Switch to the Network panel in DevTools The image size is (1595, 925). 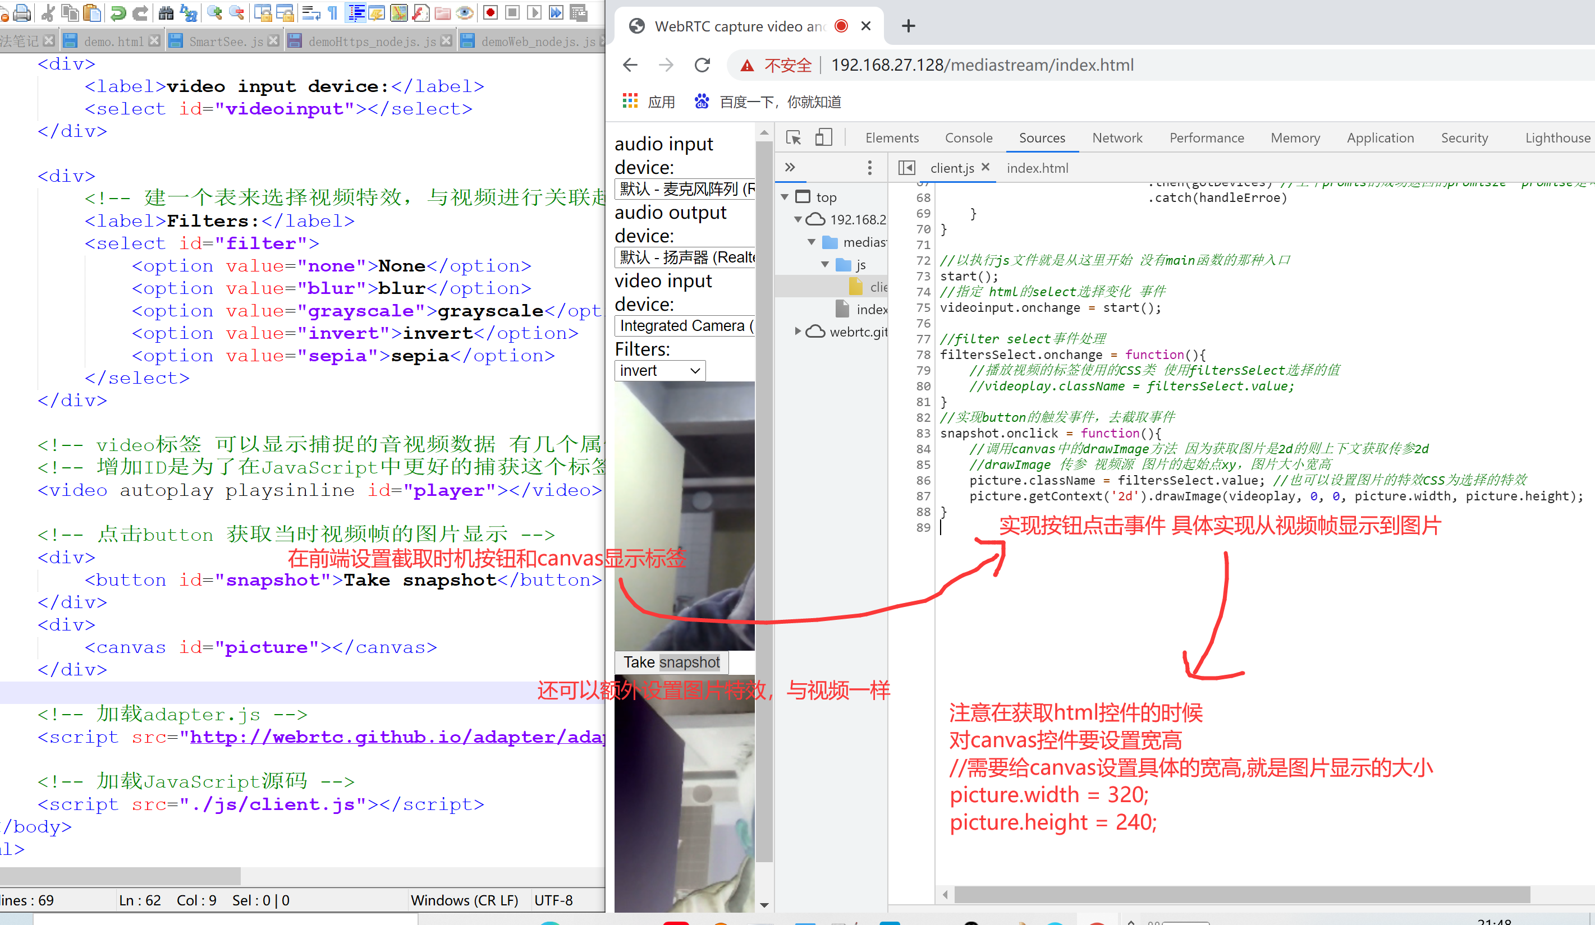(1117, 137)
